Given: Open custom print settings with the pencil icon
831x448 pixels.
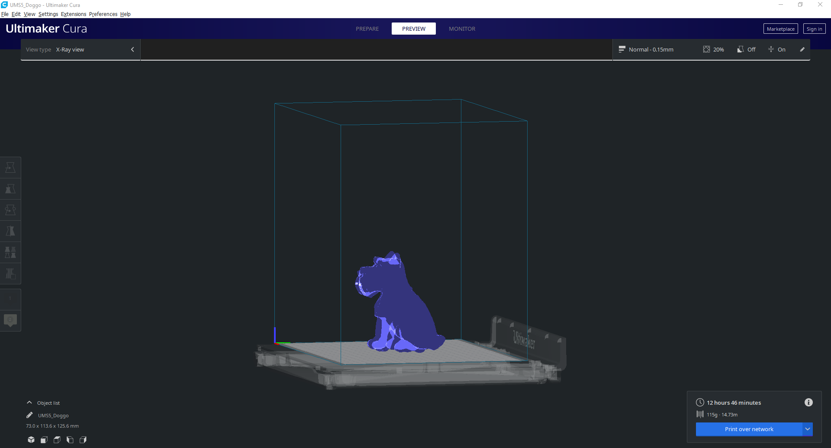Looking at the screenshot, I should (x=802, y=49).
